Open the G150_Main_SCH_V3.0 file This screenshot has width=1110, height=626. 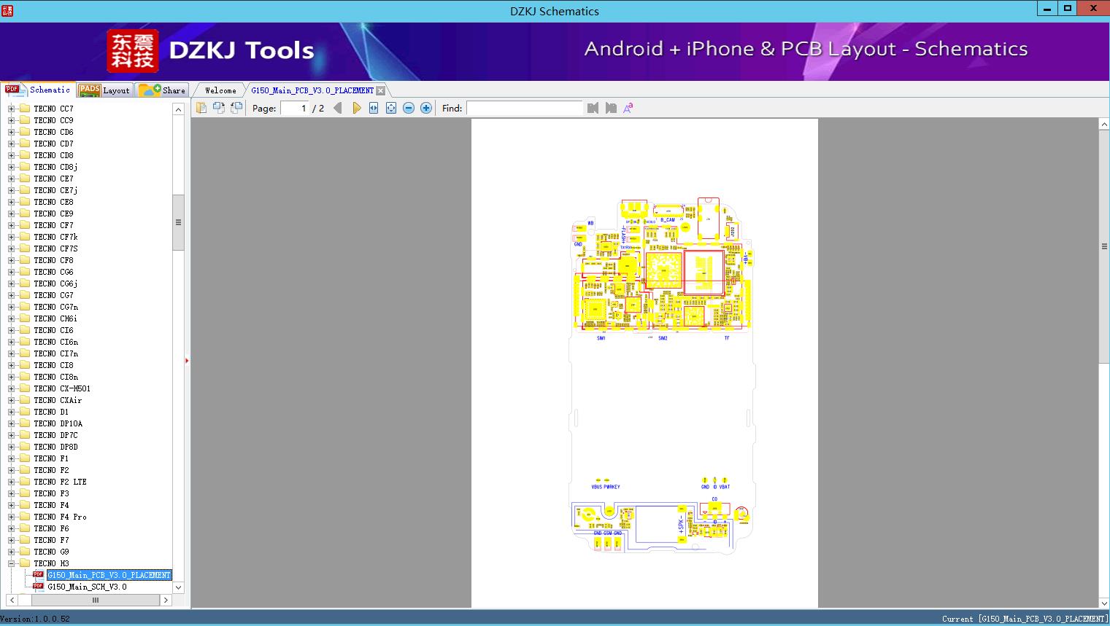[x=87, y=587]
